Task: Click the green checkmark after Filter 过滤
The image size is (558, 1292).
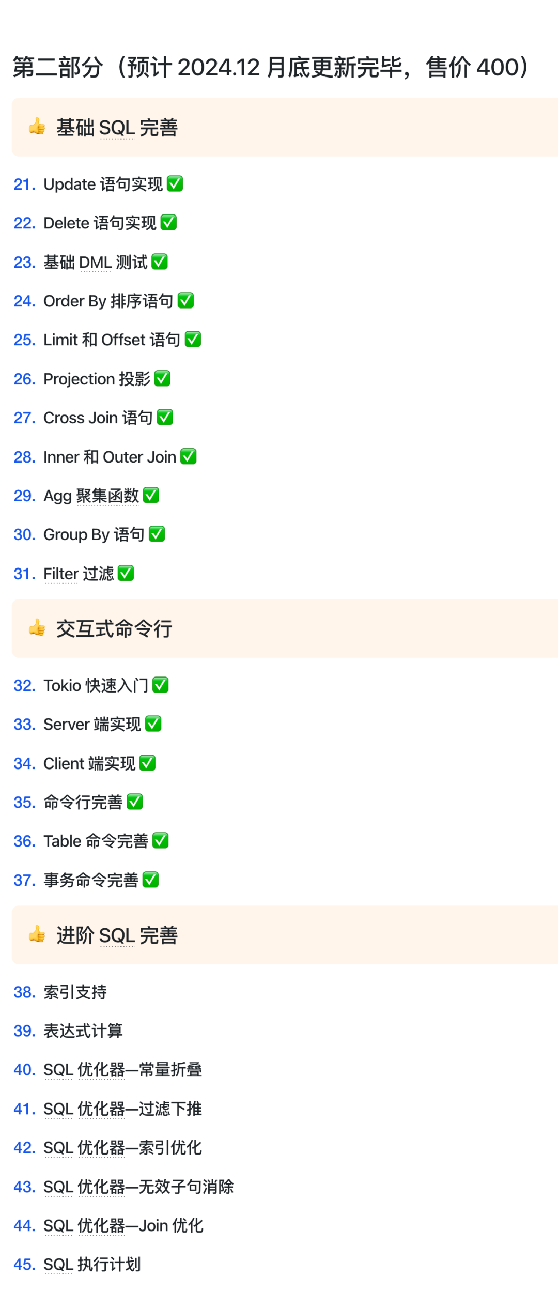Action: pyautogui.click(x=126, y=573)
